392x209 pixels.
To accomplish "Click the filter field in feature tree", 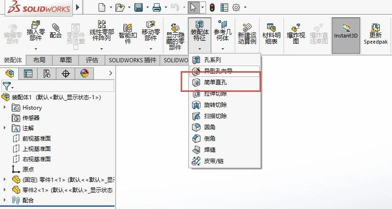I will (61, 86).
